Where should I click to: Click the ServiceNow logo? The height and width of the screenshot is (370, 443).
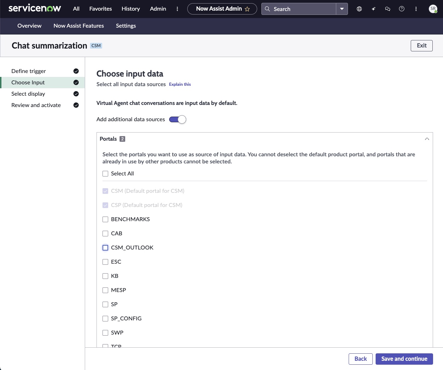[35, 9]
